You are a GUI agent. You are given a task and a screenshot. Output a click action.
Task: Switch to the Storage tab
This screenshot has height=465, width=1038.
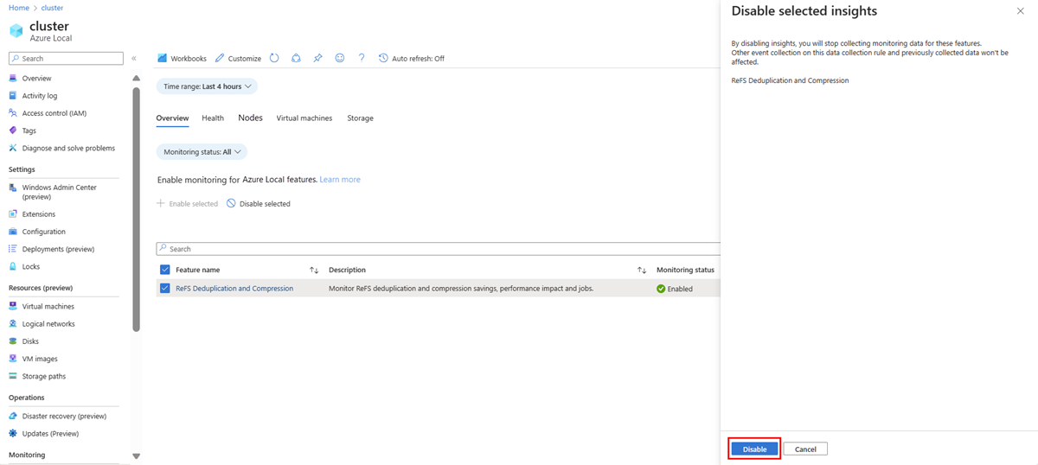(x=361, y=118)
